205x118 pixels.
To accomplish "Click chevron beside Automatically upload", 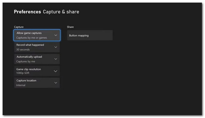I will [x=56, y=59].
